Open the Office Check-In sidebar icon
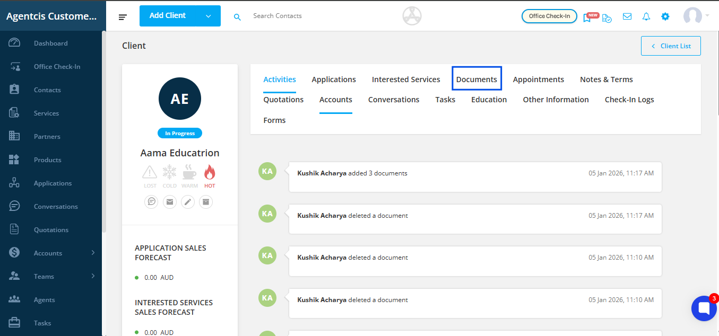 (14, 66)
